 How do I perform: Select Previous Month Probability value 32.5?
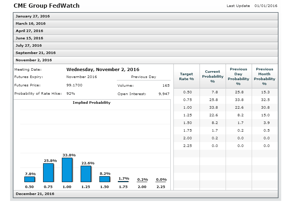pyautogui.click(x=266, y=100)
